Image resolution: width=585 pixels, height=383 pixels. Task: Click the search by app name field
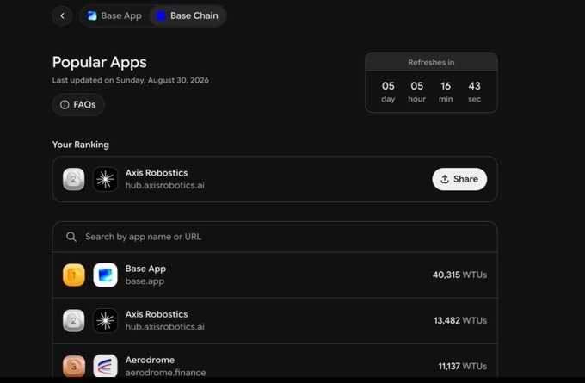[x=275, y=237]
